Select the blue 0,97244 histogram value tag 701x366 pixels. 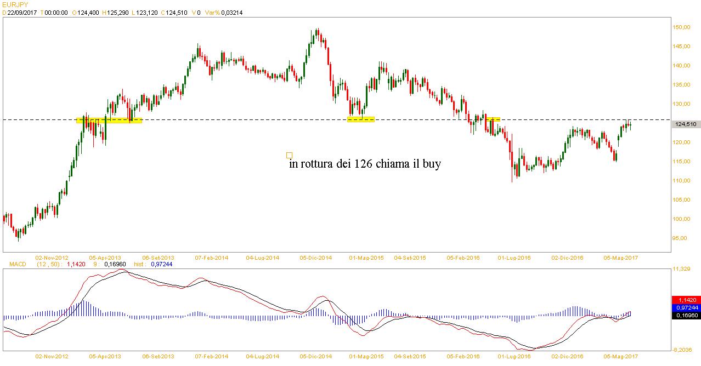click(x=686, y=308)
